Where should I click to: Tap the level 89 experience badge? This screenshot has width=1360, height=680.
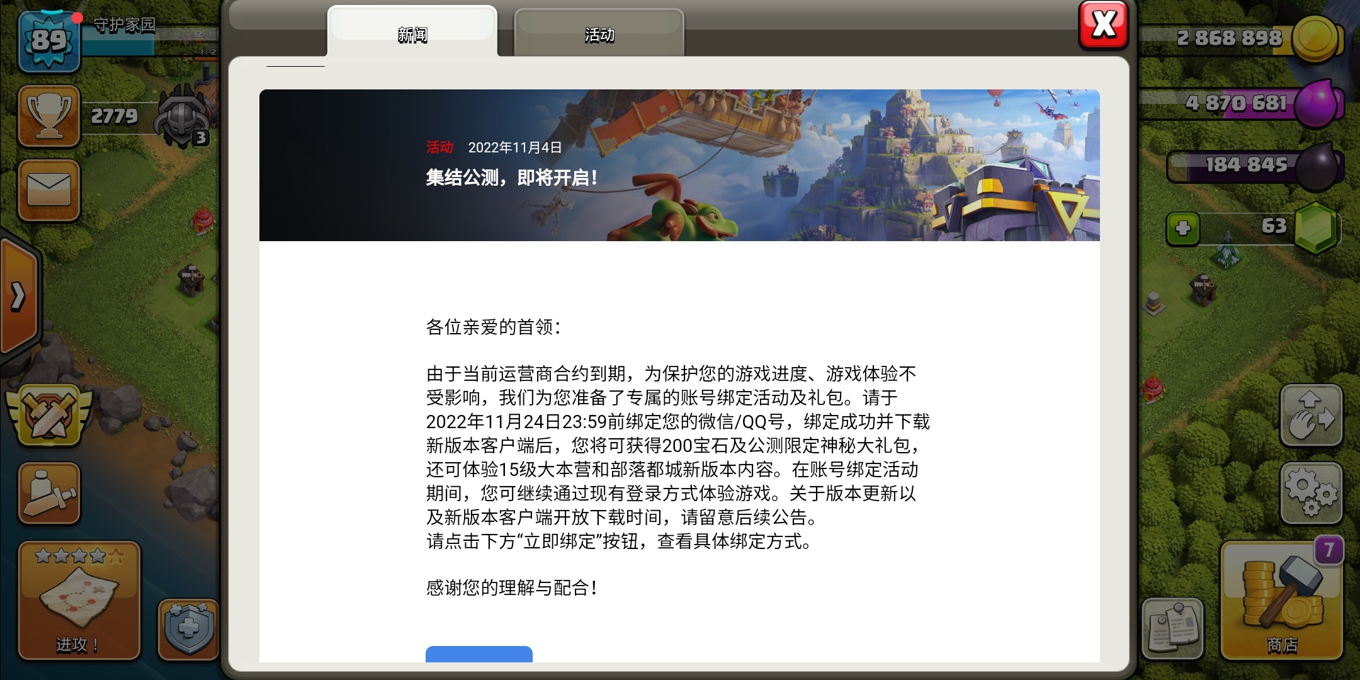49,42
